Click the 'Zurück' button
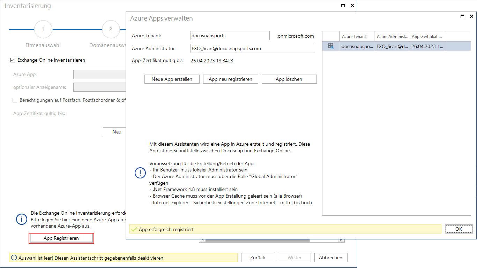The width and height of the screenshot is (477, 268). click(x=258, y=258)
